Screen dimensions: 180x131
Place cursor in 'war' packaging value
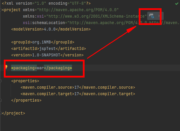[x=40, y=68]
